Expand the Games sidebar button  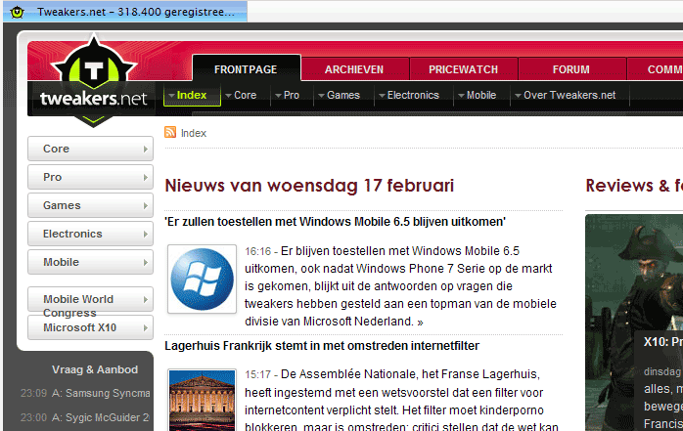pyautogui.click(x=91, y=205)
